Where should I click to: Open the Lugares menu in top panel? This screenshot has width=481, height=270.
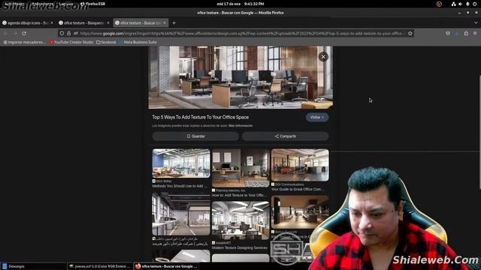[66, 4]
